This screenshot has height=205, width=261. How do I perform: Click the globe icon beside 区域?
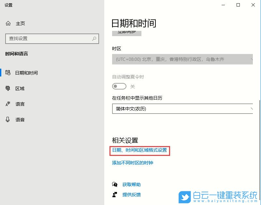(x=8, y=88)
